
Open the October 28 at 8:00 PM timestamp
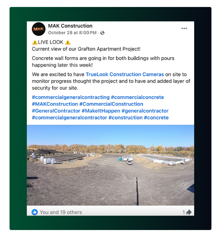[72, 33]
